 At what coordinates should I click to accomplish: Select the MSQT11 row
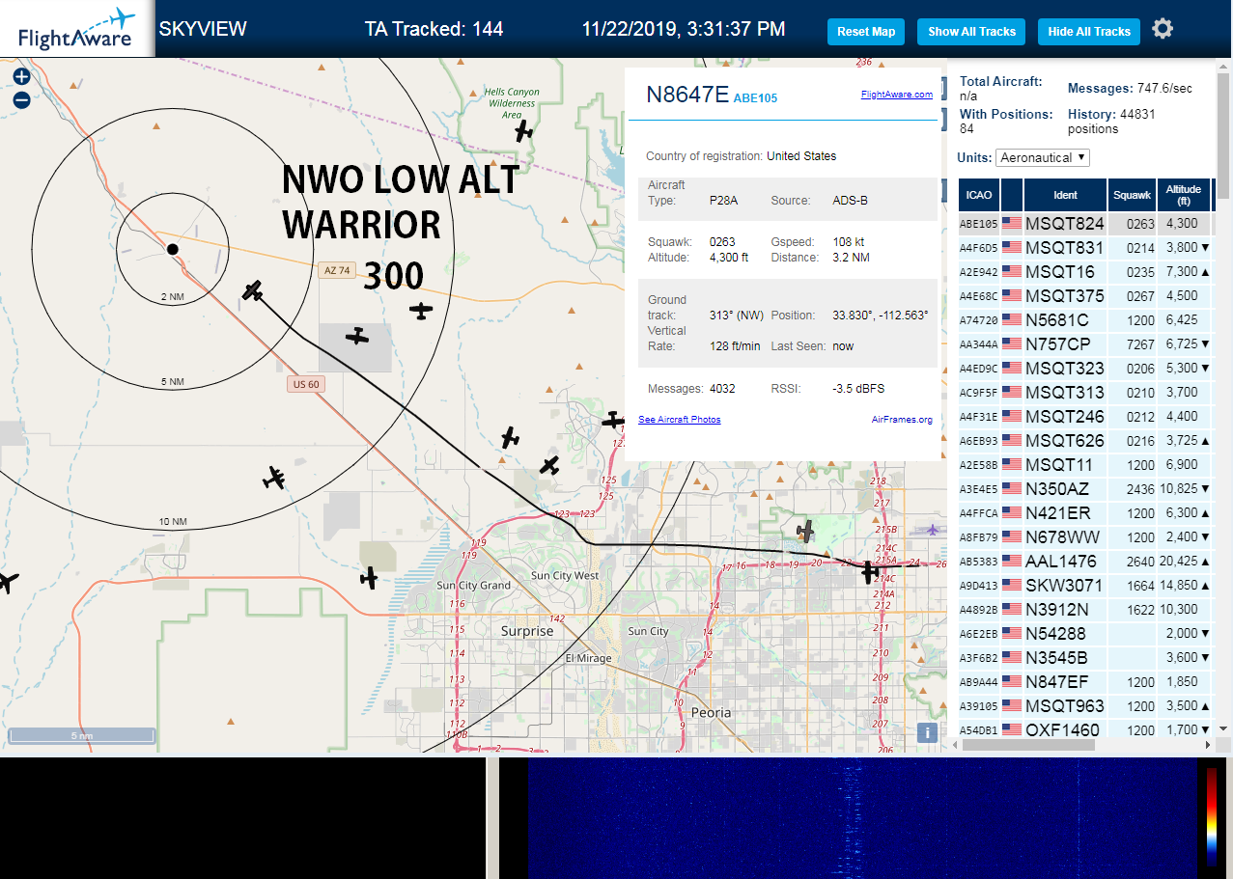pyautogui.click(x=1084, y=464)
